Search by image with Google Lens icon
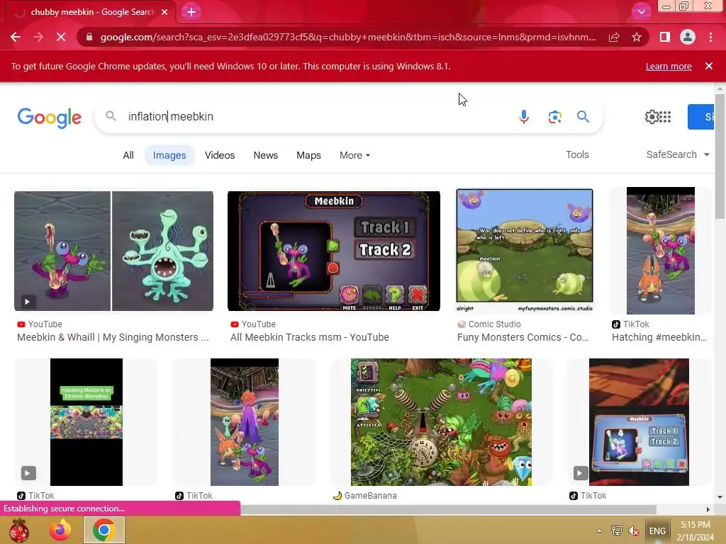Screen dimensions: 726x544 coord(554,117)
